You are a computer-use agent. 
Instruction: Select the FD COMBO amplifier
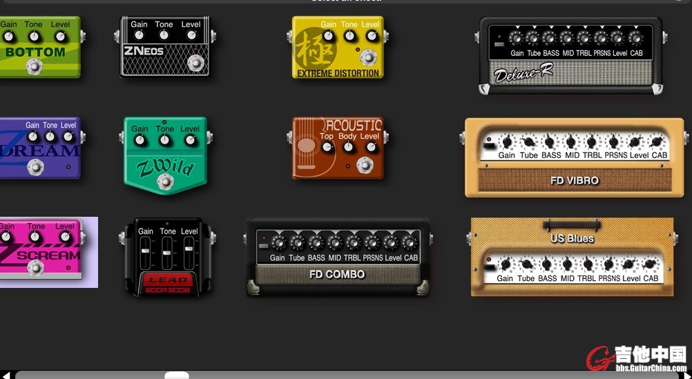(338, 257)
